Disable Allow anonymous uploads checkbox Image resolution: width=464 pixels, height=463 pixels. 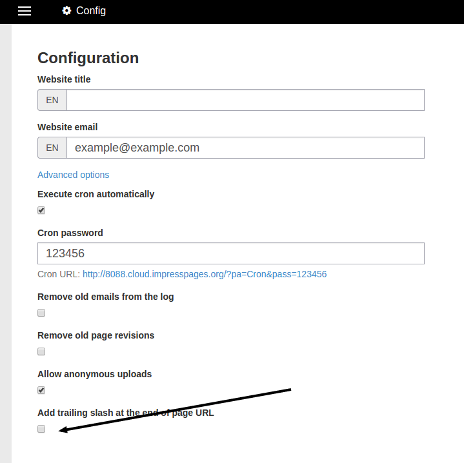(x=41, y=390)
